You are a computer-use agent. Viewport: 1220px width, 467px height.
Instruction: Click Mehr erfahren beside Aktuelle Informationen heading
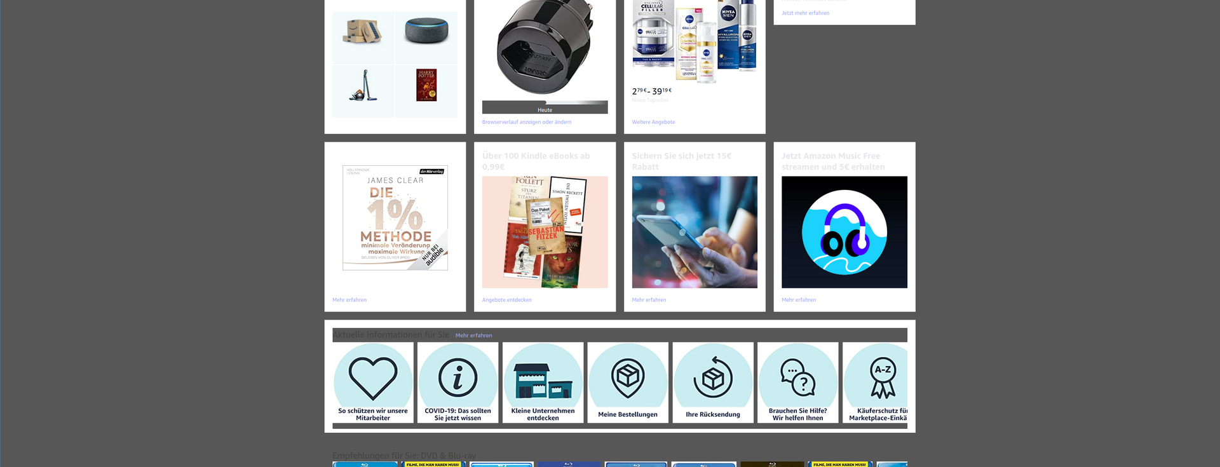coord(473,335)
